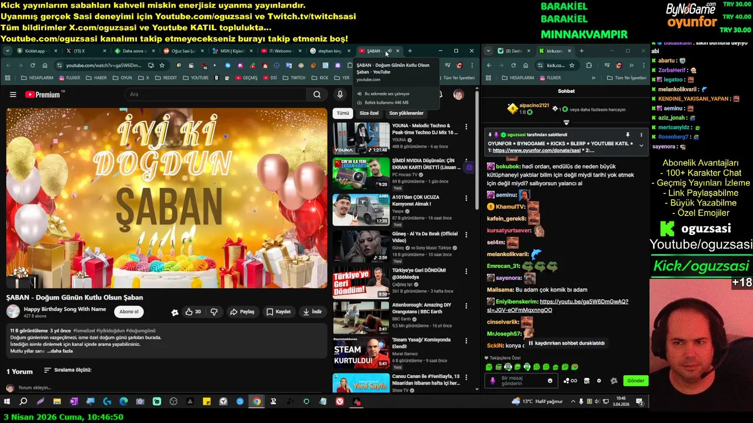The height and width of the screenshot is (423, 753).
Task: Open Chrome three-dot menu in Kick browser
Action: (642, 65)
